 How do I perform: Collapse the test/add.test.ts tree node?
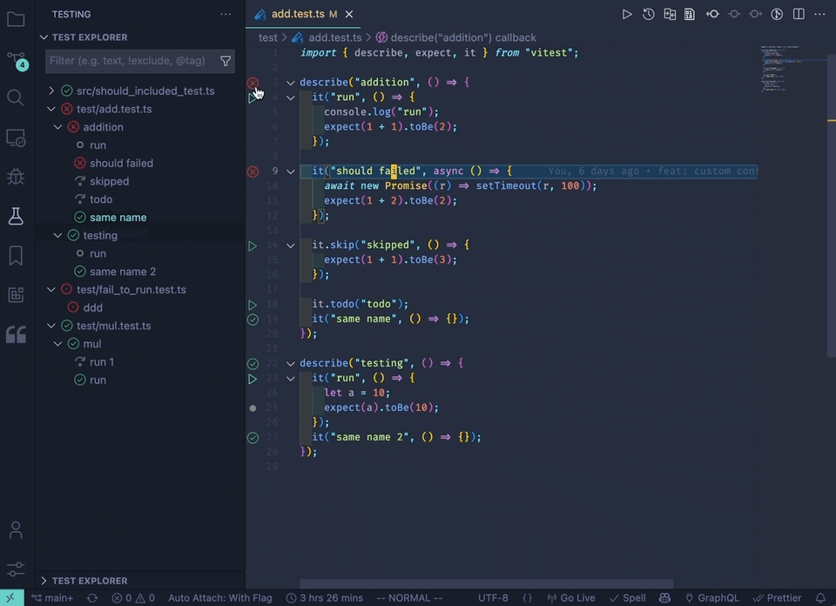pos(51,109)
